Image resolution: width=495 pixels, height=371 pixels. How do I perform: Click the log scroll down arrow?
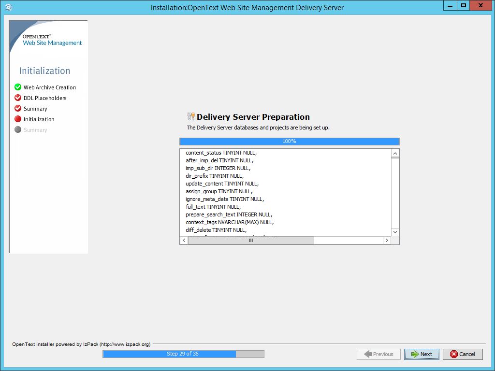395,232
